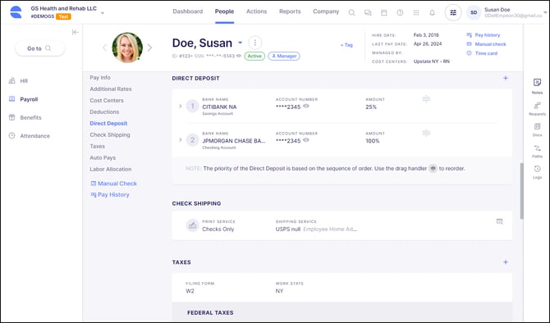Collapse the left sidebar with arrow icon

(x=75, y=32)
